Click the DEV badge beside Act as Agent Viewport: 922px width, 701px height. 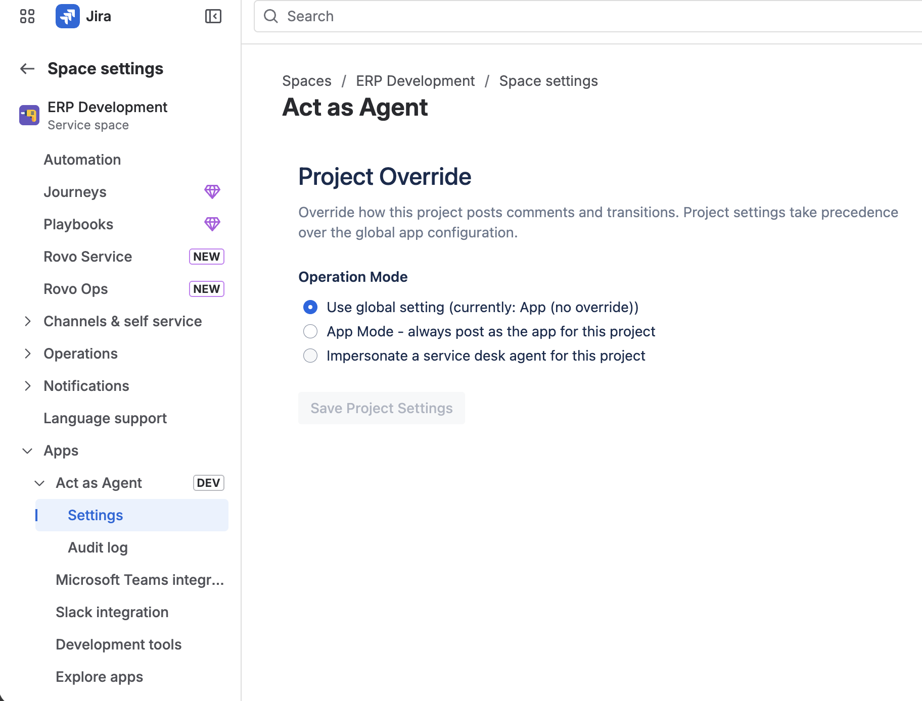[208, 483]
